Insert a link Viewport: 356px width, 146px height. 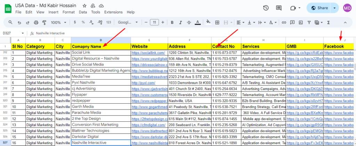pos(284,22)
